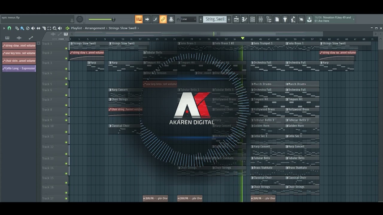Open the playback speaker icon beside Playlist title

click(67, 28)
